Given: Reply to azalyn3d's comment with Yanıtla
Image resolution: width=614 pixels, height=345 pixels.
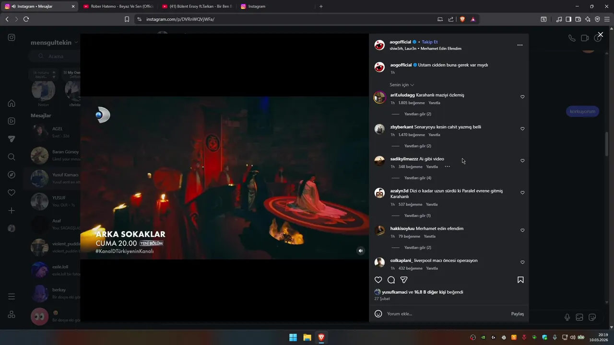Looking at the screenshot, I should pos(432,205).
